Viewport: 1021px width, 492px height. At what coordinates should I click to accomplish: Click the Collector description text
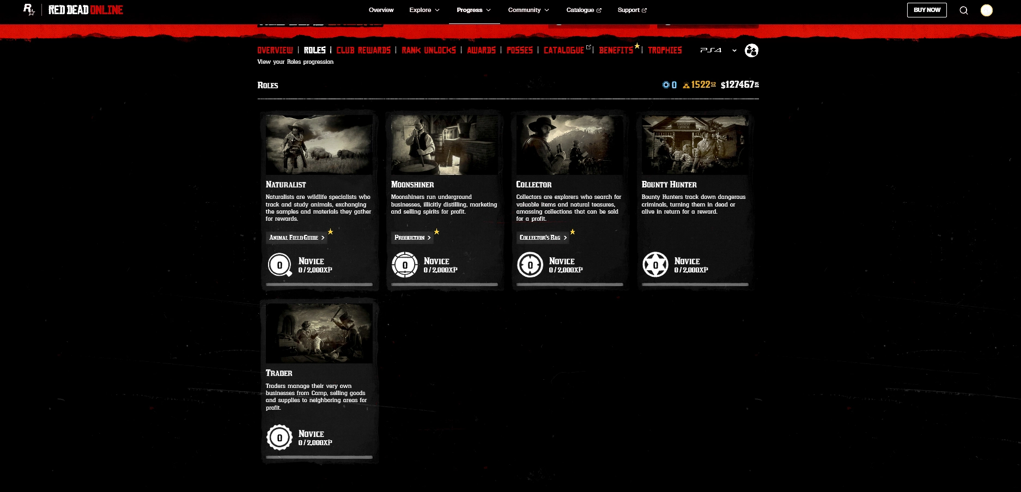pos(569,208)
